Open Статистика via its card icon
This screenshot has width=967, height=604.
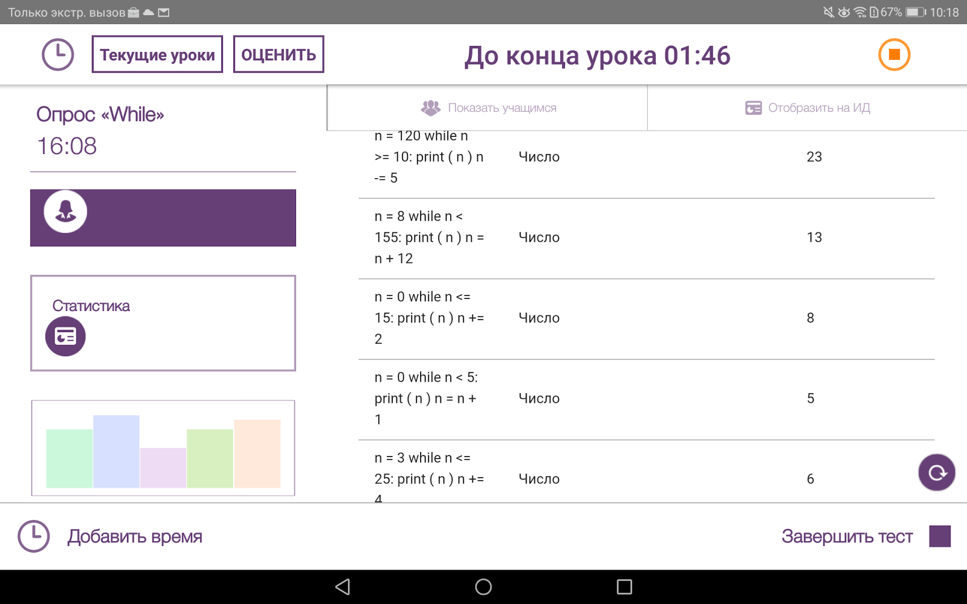pyautogui.click(x=65, y=336)
